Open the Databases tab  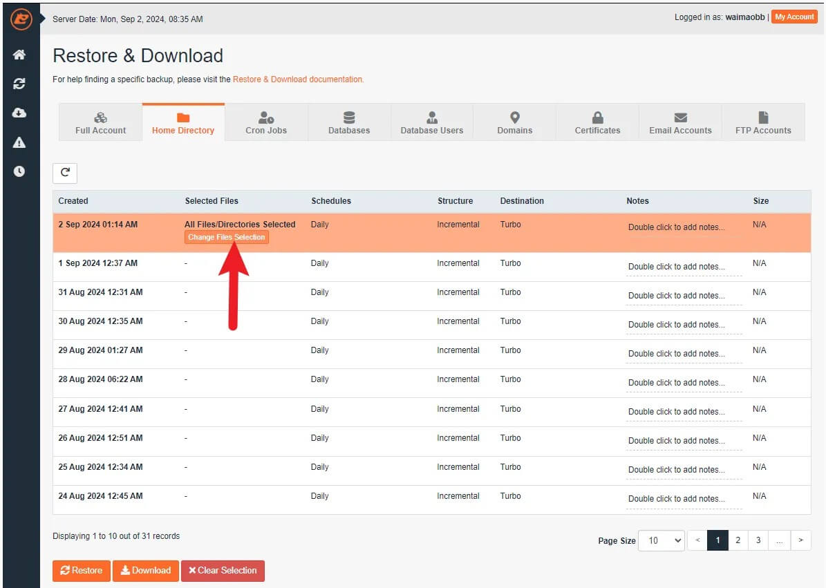349,123
